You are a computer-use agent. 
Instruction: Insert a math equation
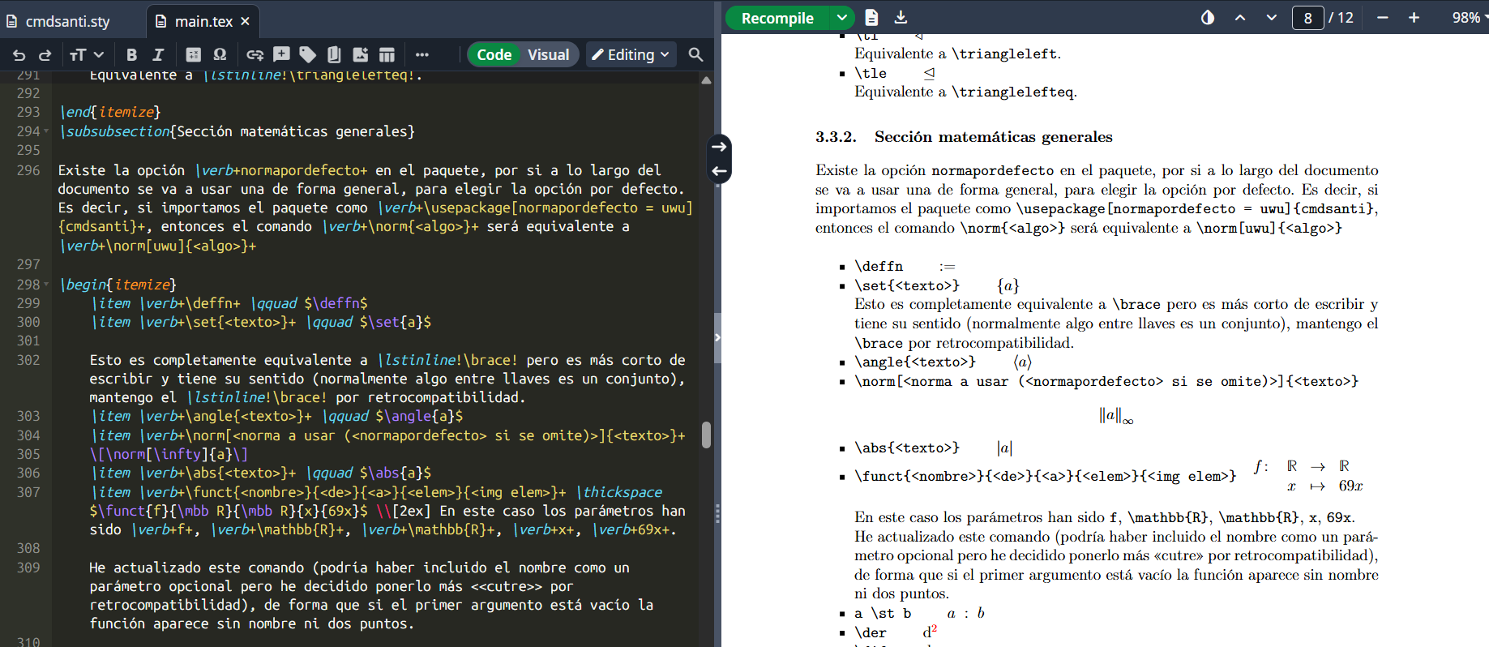(x=193, y=55)
